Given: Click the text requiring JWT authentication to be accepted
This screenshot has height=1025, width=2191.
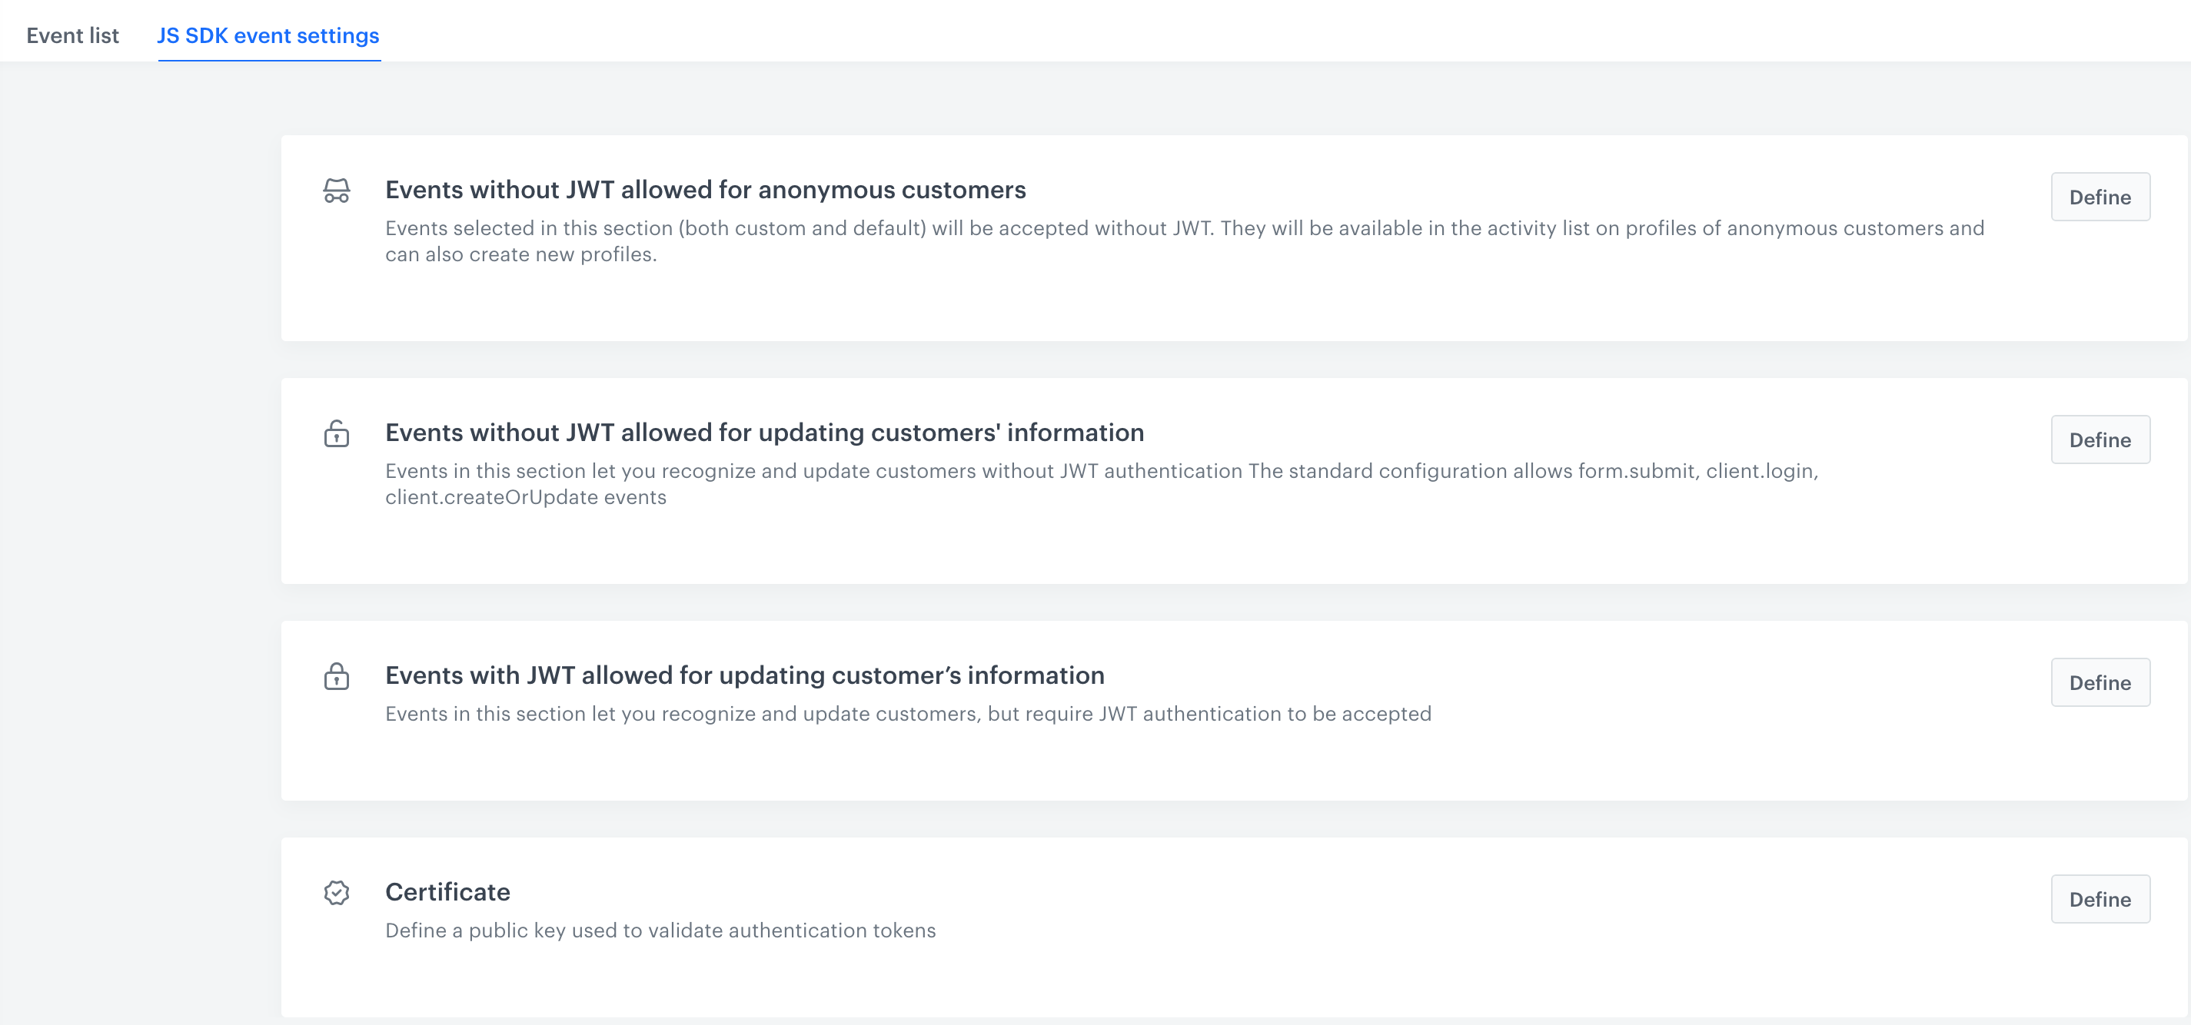Looking at the screenshot, I should pyautogui.click(x=907, y=714).
